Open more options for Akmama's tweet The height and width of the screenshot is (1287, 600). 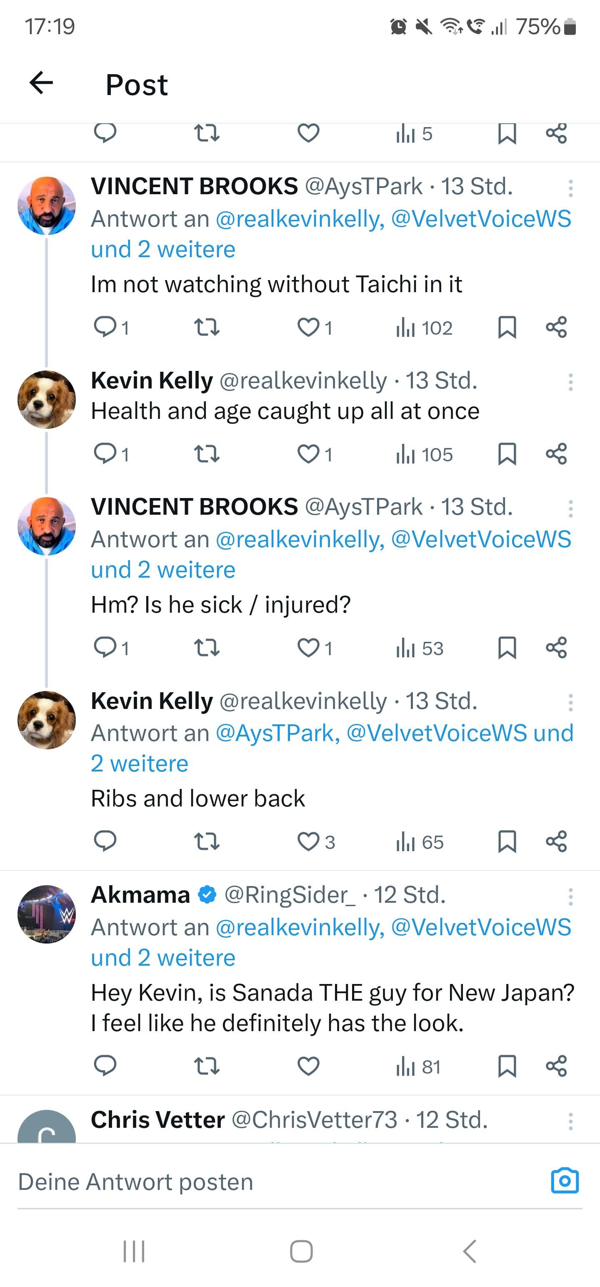pos(570,897)
